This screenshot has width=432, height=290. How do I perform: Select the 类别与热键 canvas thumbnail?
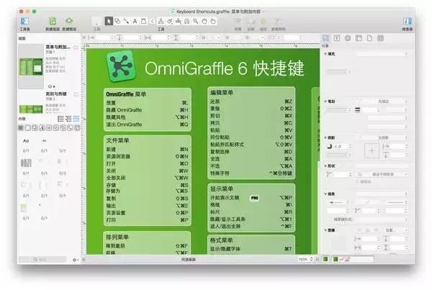tap(31, 109)
